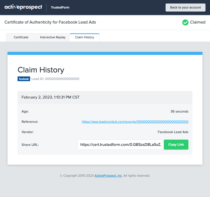Open the LeadConduit events reference link
Screen dimensions: 210x197
[135, 122]
